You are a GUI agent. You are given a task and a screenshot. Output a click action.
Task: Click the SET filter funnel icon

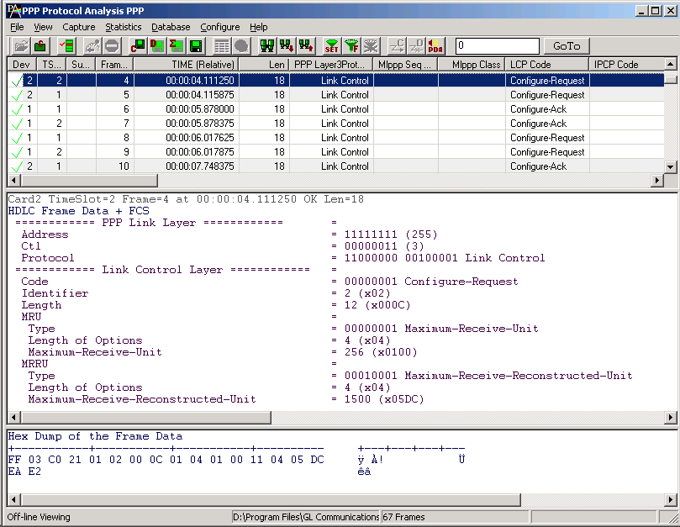(332, 45)
